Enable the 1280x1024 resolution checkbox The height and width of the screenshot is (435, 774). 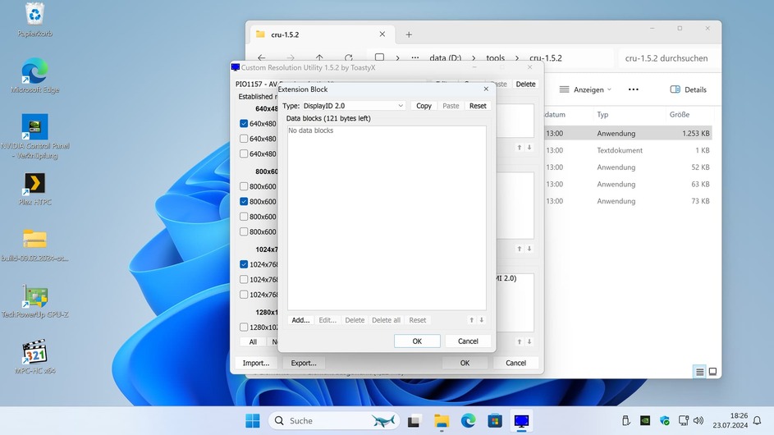tap(244, 327)
